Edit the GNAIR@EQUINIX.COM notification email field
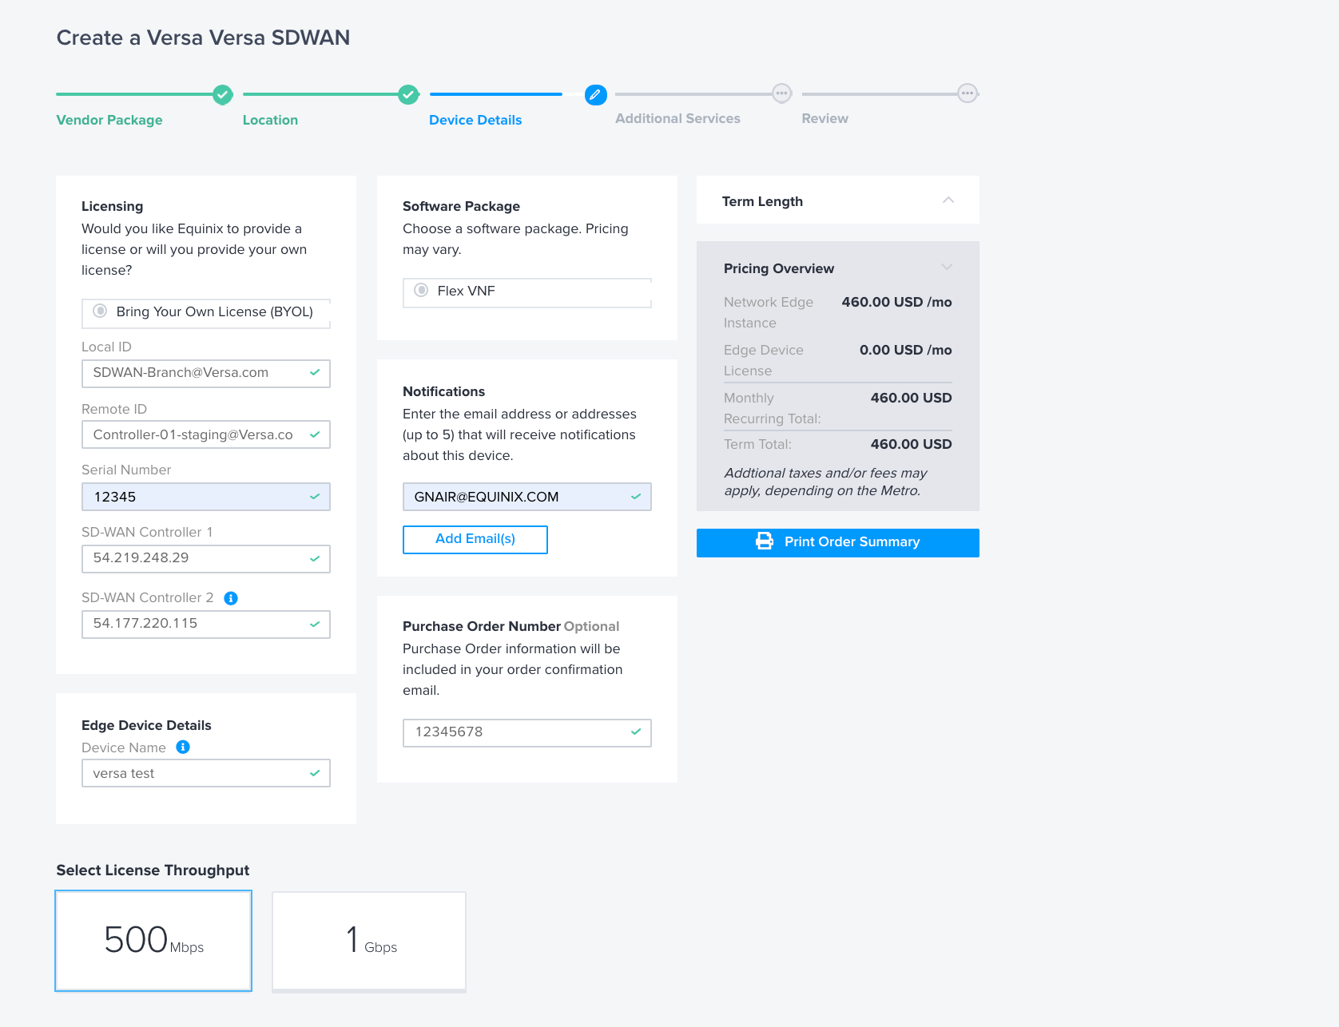Screen dimensions: 1339x1027 pyautogui.click(x=527, y=497)
